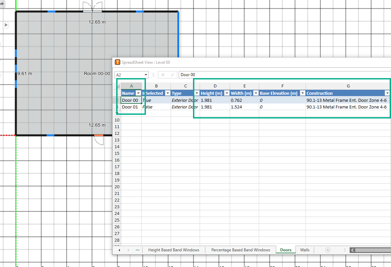The height and width of the screenshot is (267, 391).
Task: Select the Exterior Door type cell for Door 00
Action: point(185,100)
